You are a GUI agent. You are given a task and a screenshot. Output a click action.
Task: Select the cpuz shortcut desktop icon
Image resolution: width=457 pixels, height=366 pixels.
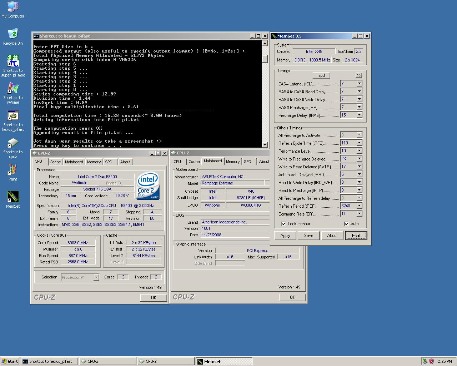pyautogui.click(x=13, y=148)
